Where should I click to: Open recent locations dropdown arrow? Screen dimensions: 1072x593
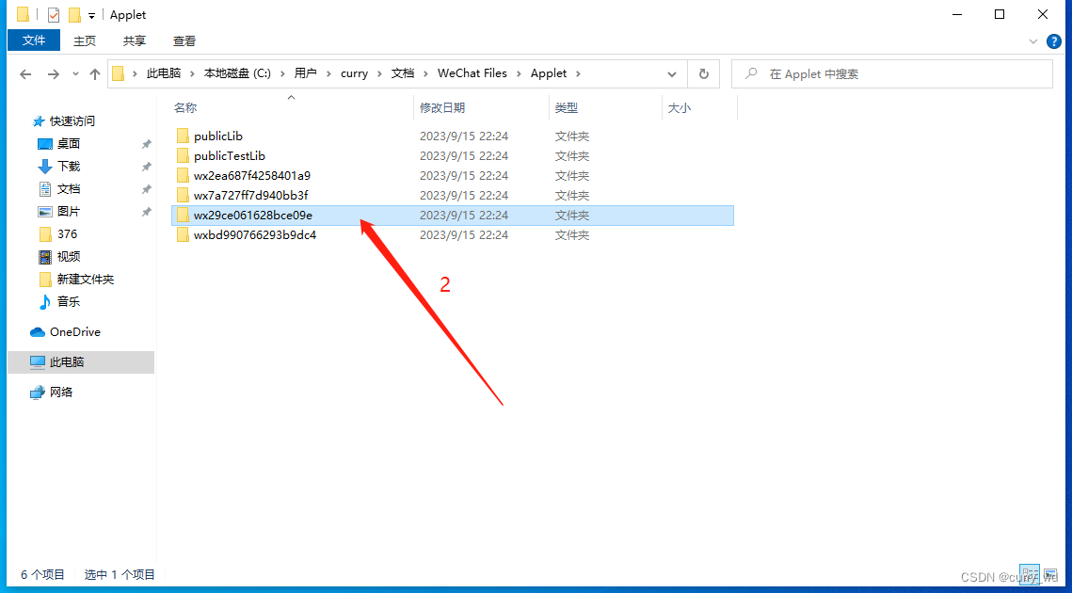(x=75, y=73)
